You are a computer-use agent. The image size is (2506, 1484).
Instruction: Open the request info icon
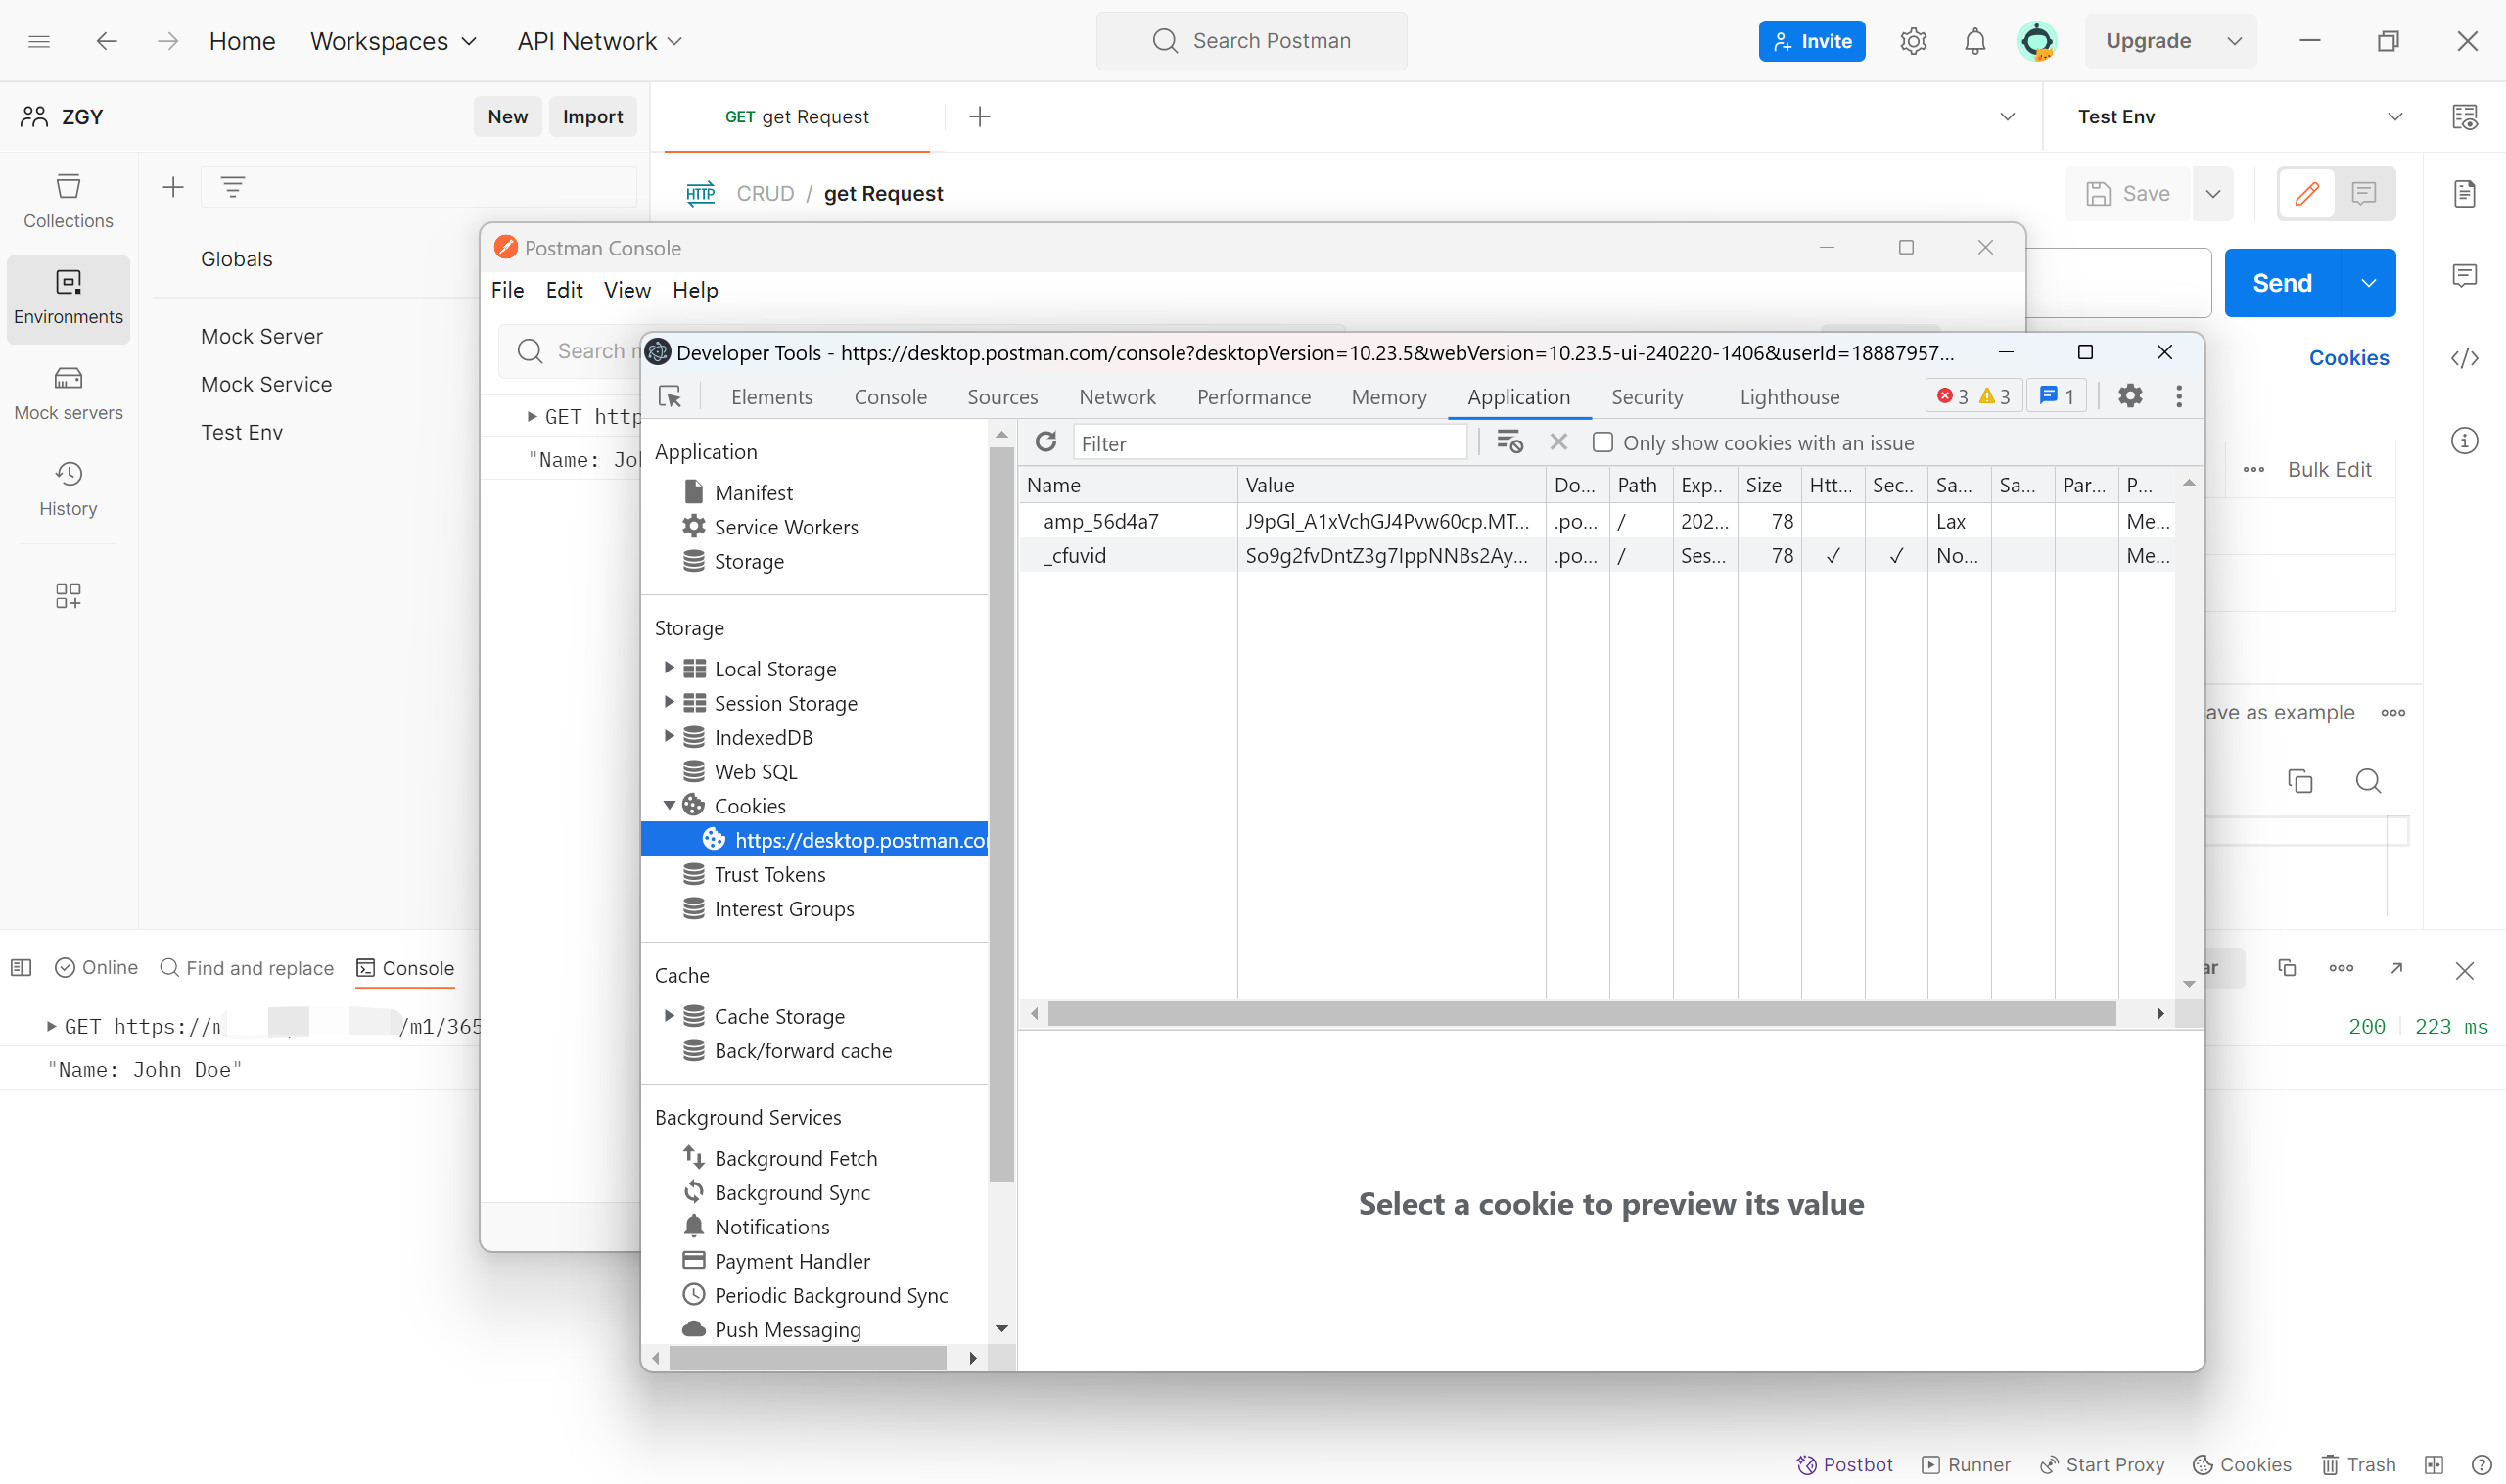tap(2465, 440)
